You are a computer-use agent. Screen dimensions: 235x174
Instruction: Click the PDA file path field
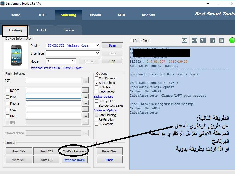coord(53,96)
